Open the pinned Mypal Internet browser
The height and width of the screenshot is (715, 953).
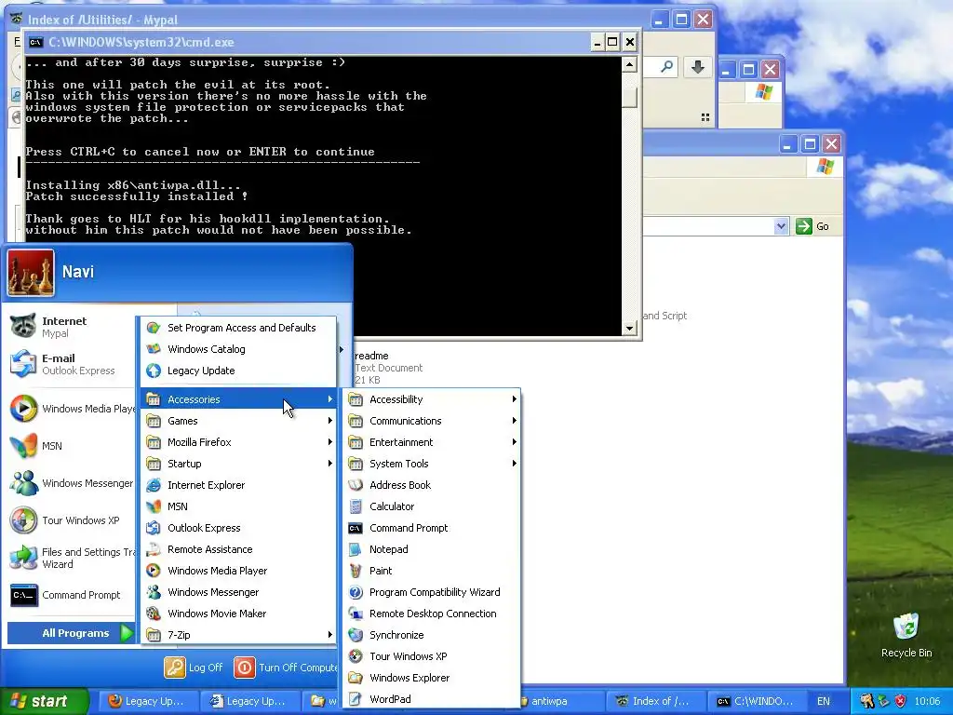pos(71,327)
